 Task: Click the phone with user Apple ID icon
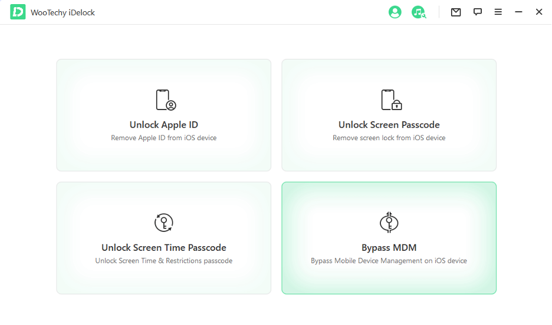pos(165,100)
